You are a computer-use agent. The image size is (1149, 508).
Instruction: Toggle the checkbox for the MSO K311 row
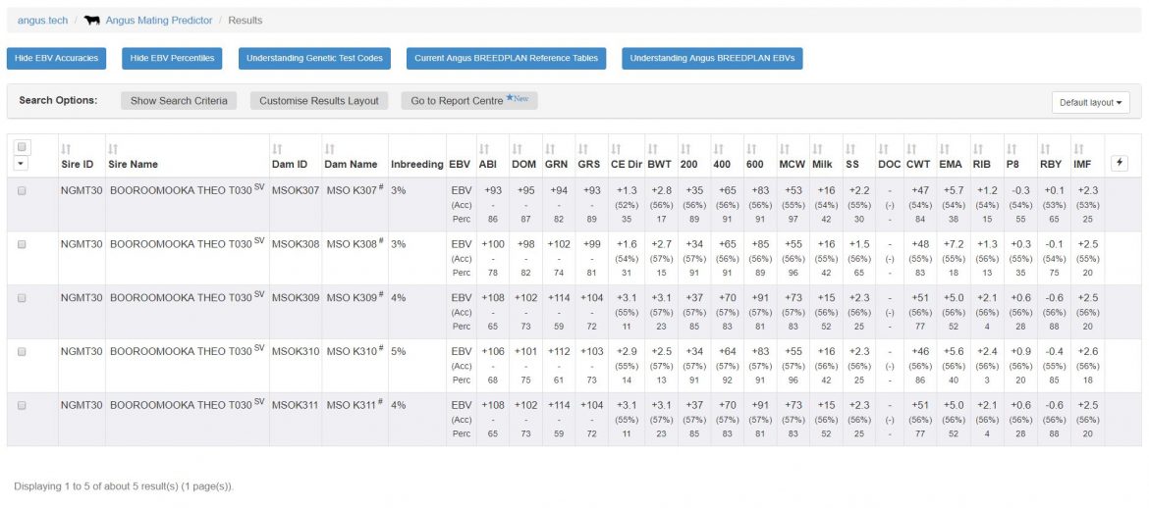[23, 405]
